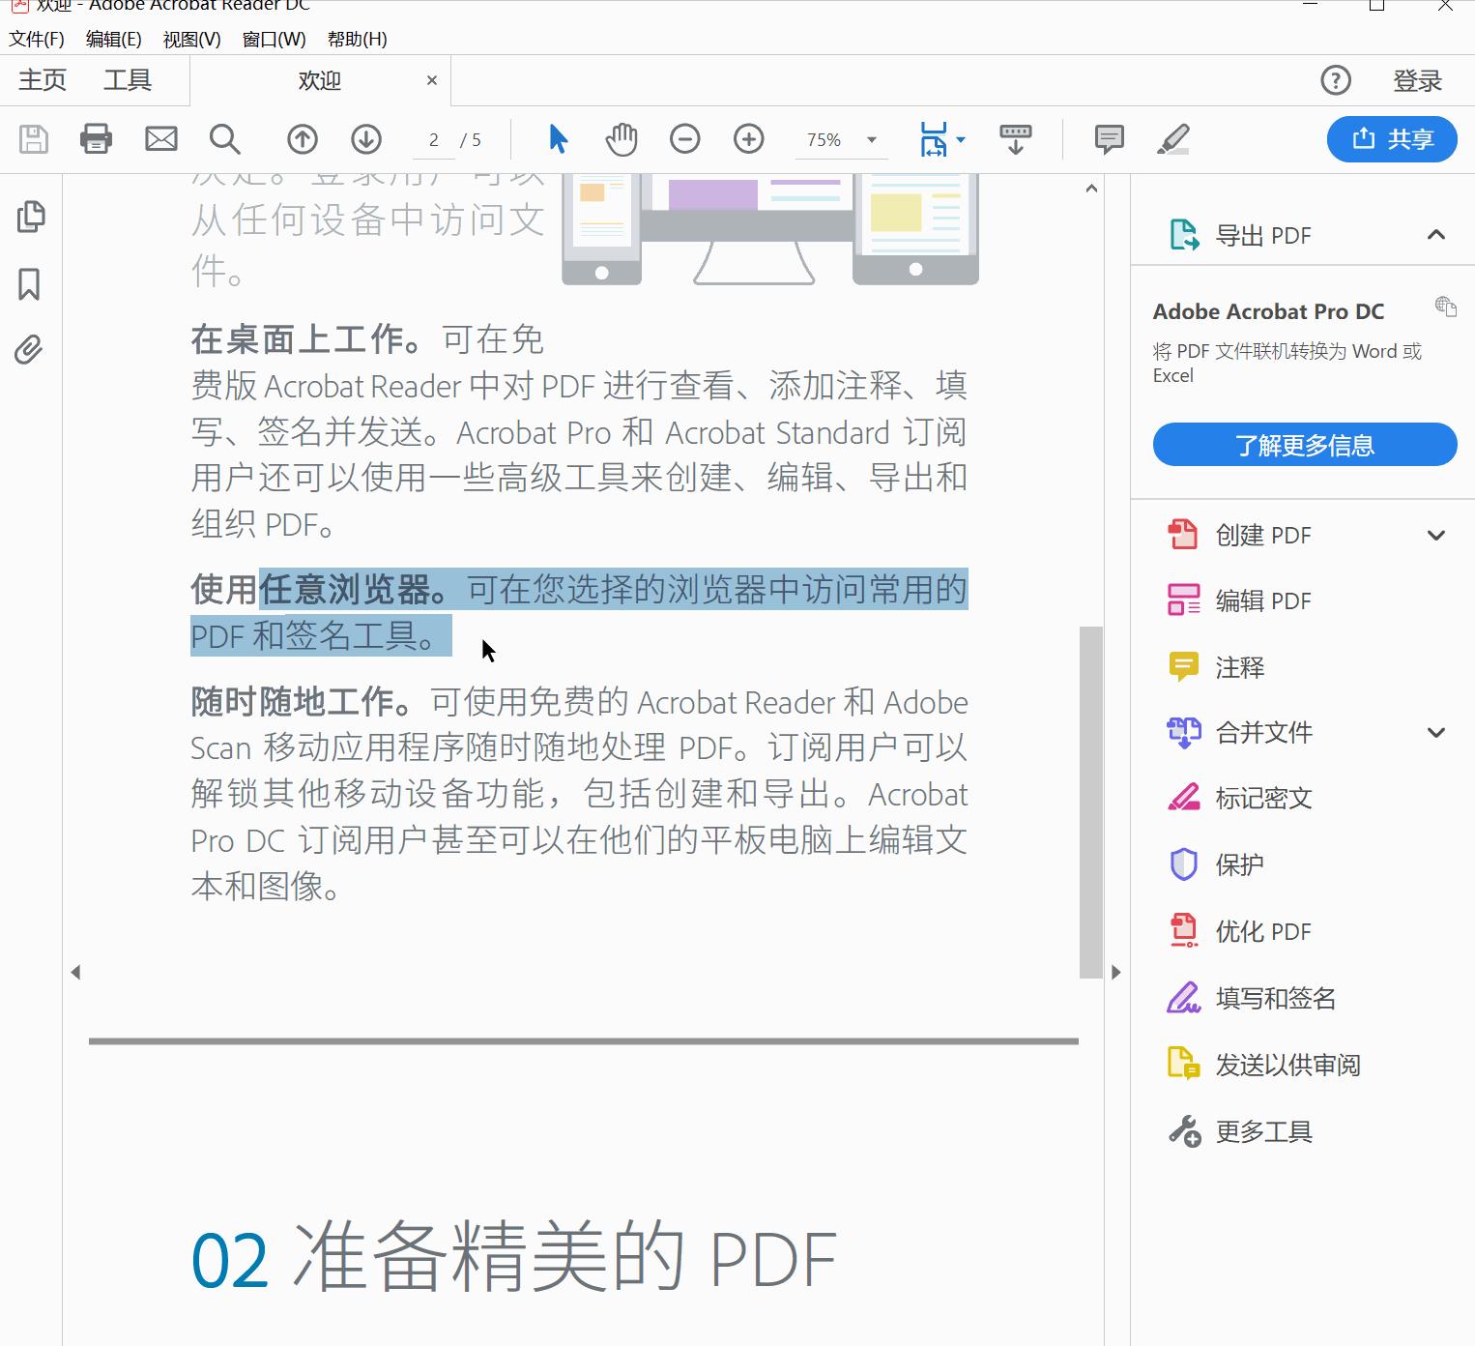Open the Print dialog icon
Screen dimensions: 1475x1346
coord(96,139)
